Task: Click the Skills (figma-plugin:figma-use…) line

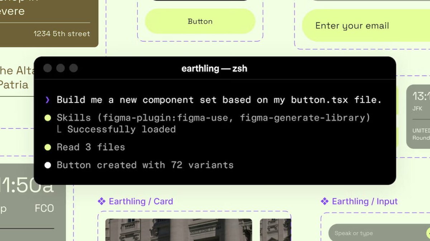Action: 214,118
